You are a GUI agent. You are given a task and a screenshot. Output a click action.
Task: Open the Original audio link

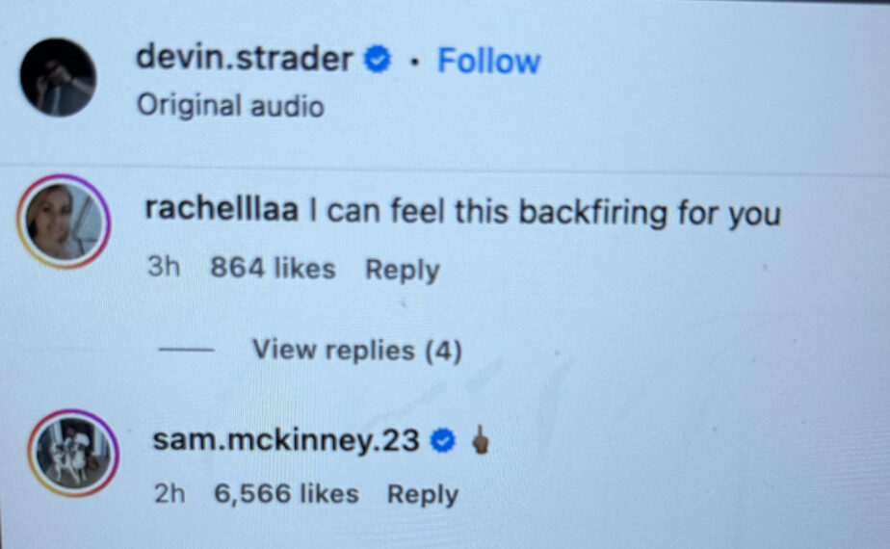click(230, 106)
